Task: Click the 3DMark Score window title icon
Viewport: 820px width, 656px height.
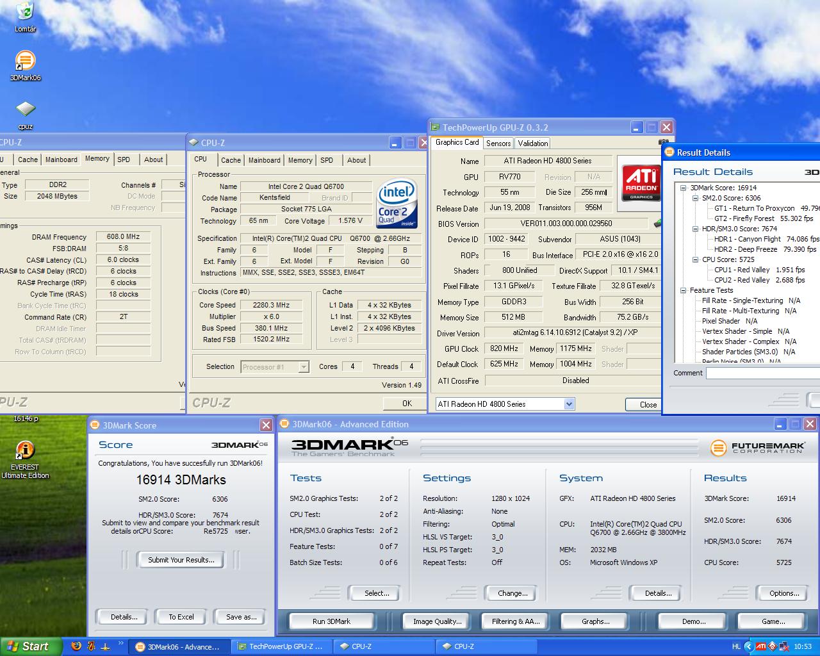Action: (95, 425)
